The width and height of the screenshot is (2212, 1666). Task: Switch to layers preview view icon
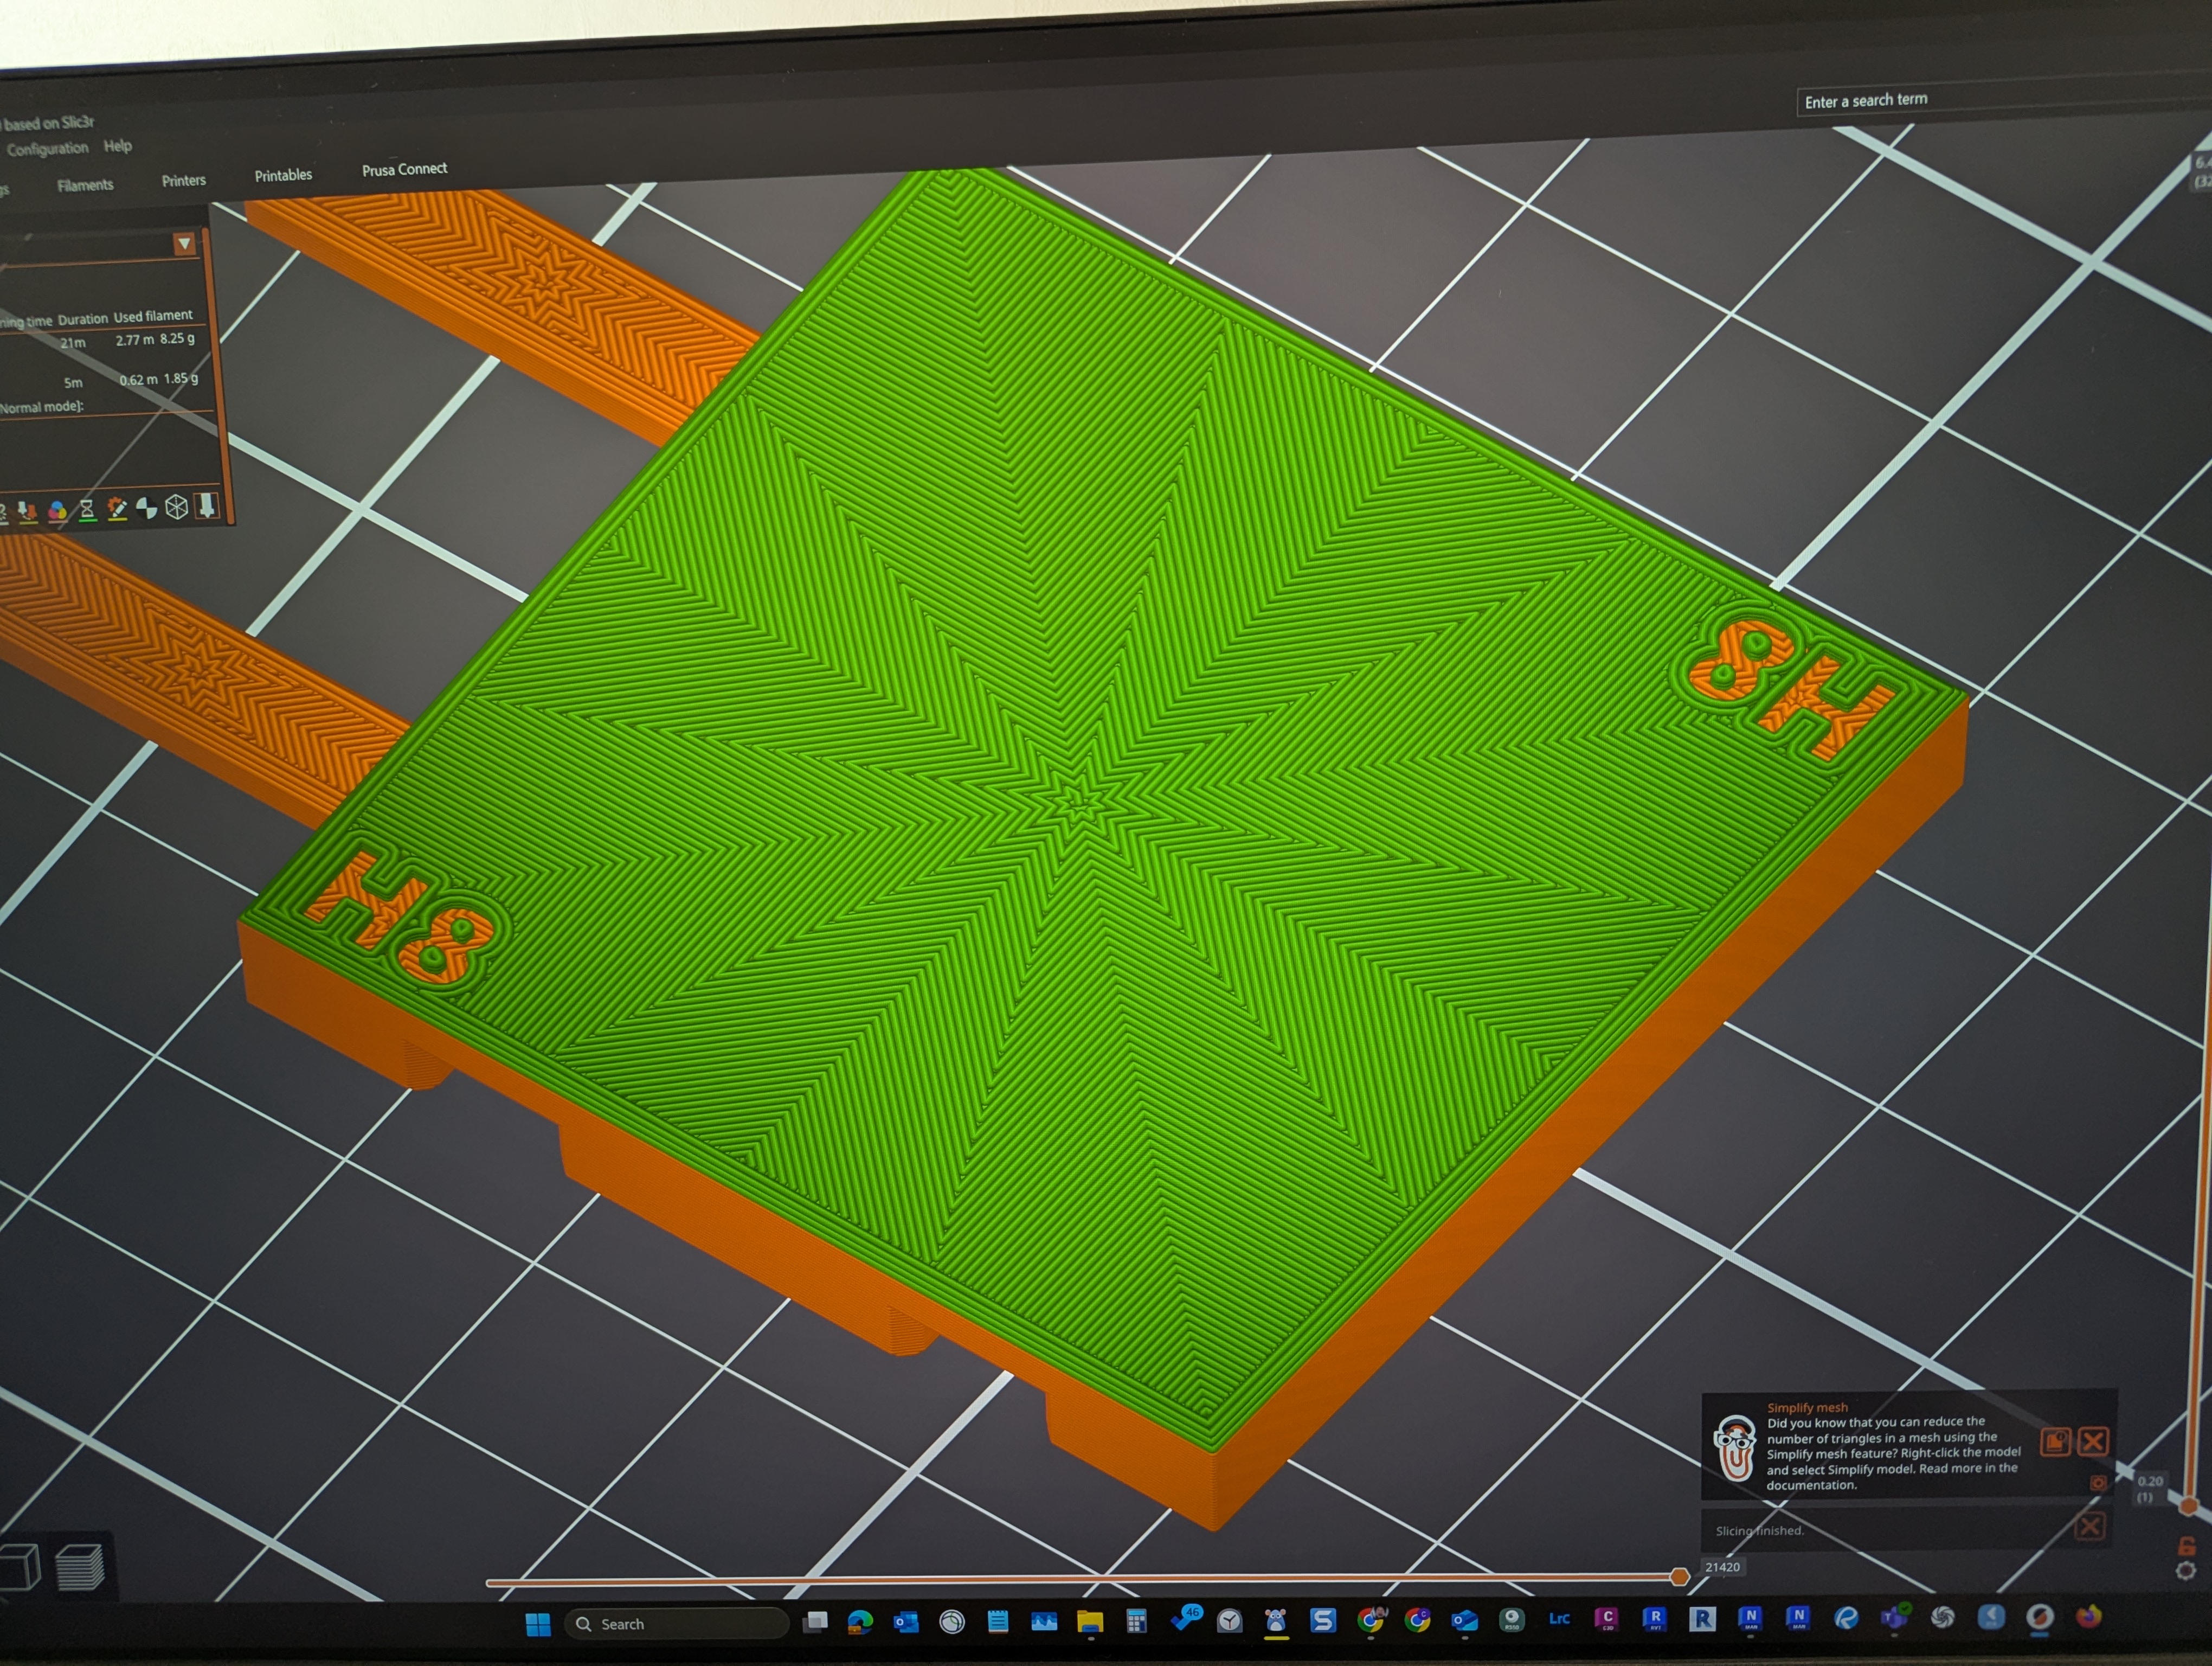click(80, 1567)
